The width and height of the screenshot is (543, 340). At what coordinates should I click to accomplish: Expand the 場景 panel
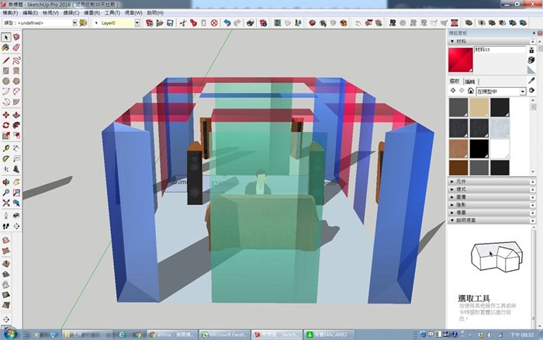click(452, 213)
